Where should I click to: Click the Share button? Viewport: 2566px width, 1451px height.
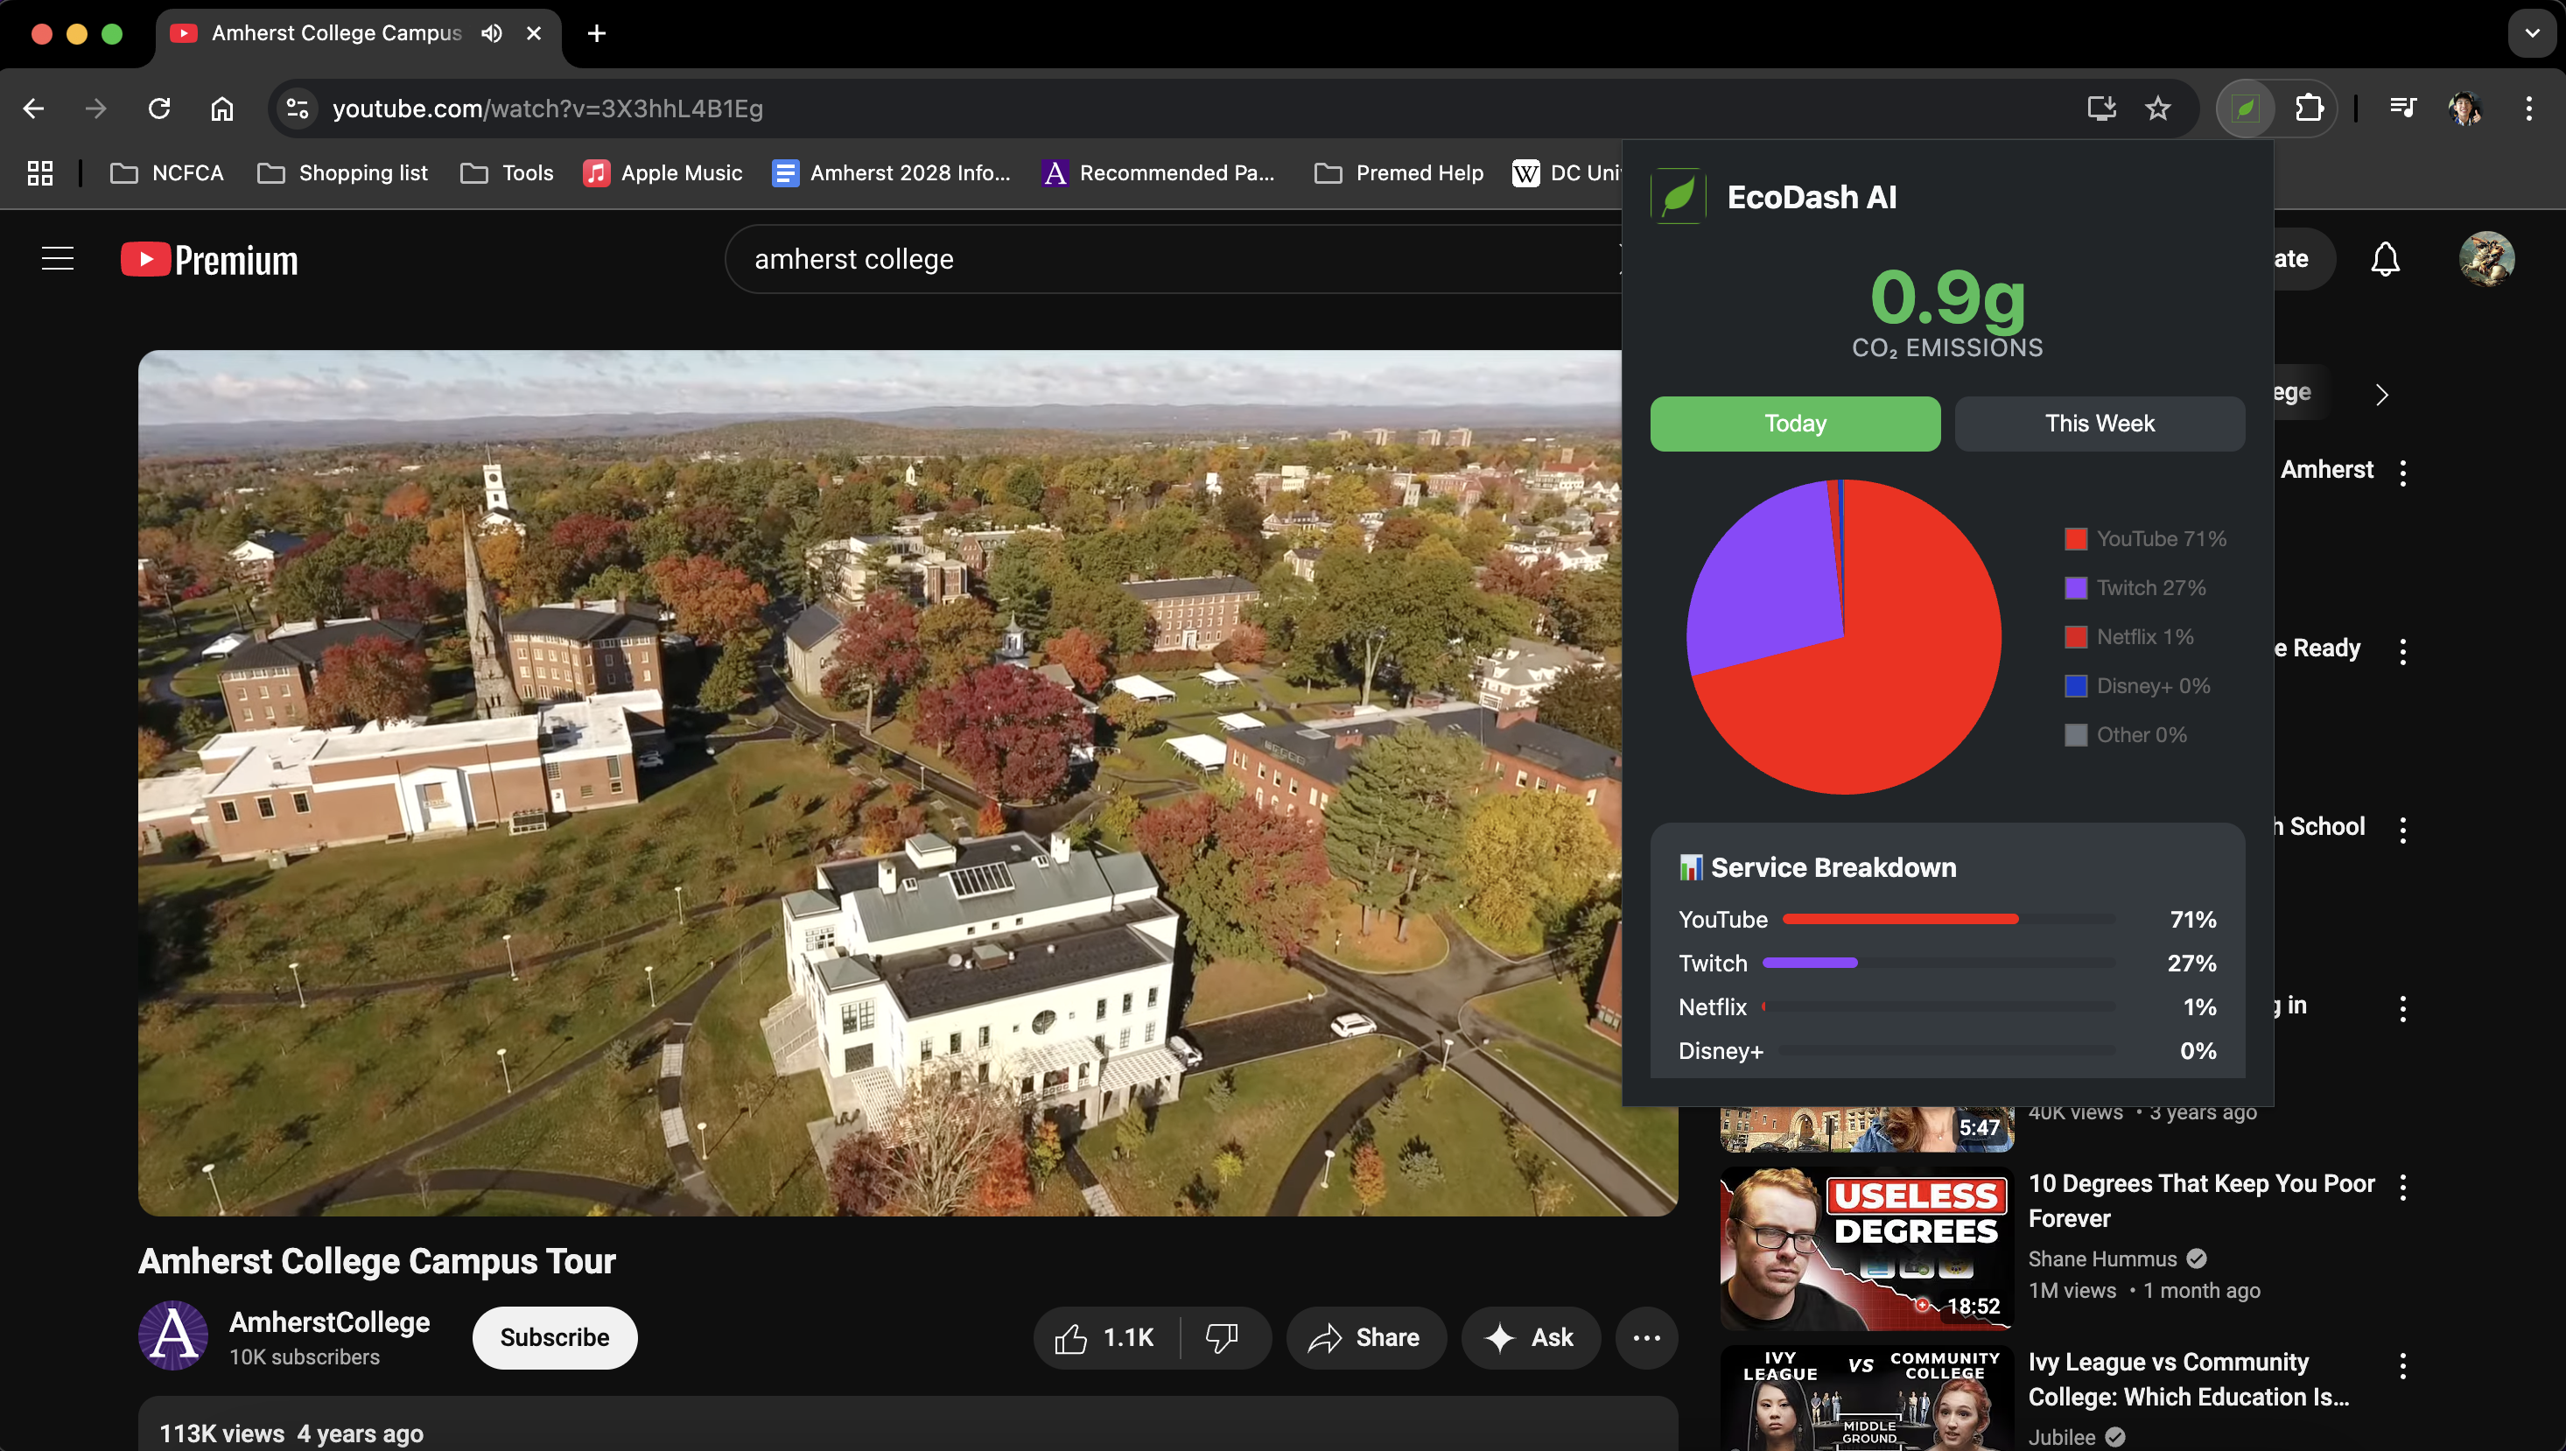(x=1365, y=1337)
